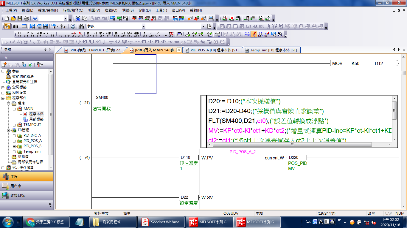Toggle the highlighted navigation view button
This screenshot has width=407, height=228.
(7, 26)
